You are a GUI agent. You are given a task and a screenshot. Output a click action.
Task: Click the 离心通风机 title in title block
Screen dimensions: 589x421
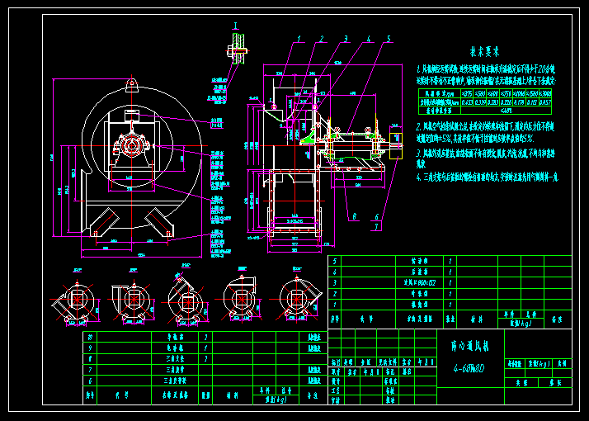pyautogui.click(x=468, y=345)
